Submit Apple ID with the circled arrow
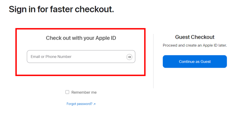This screenshot has width=240, height=114. point(129,57)
